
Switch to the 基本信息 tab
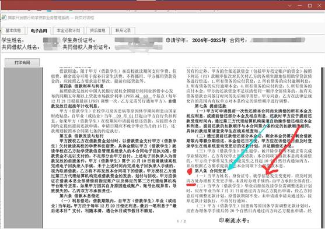pos(13,30)
